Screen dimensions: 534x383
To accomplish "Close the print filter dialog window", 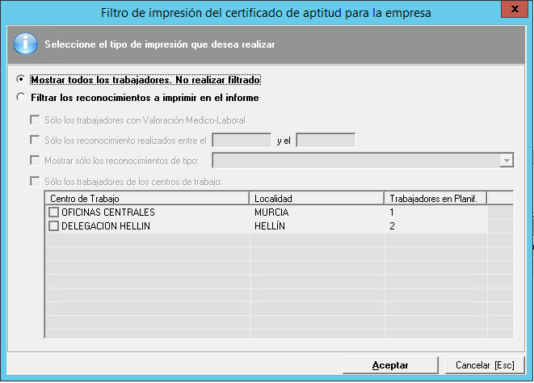I will tap(510, 12).
